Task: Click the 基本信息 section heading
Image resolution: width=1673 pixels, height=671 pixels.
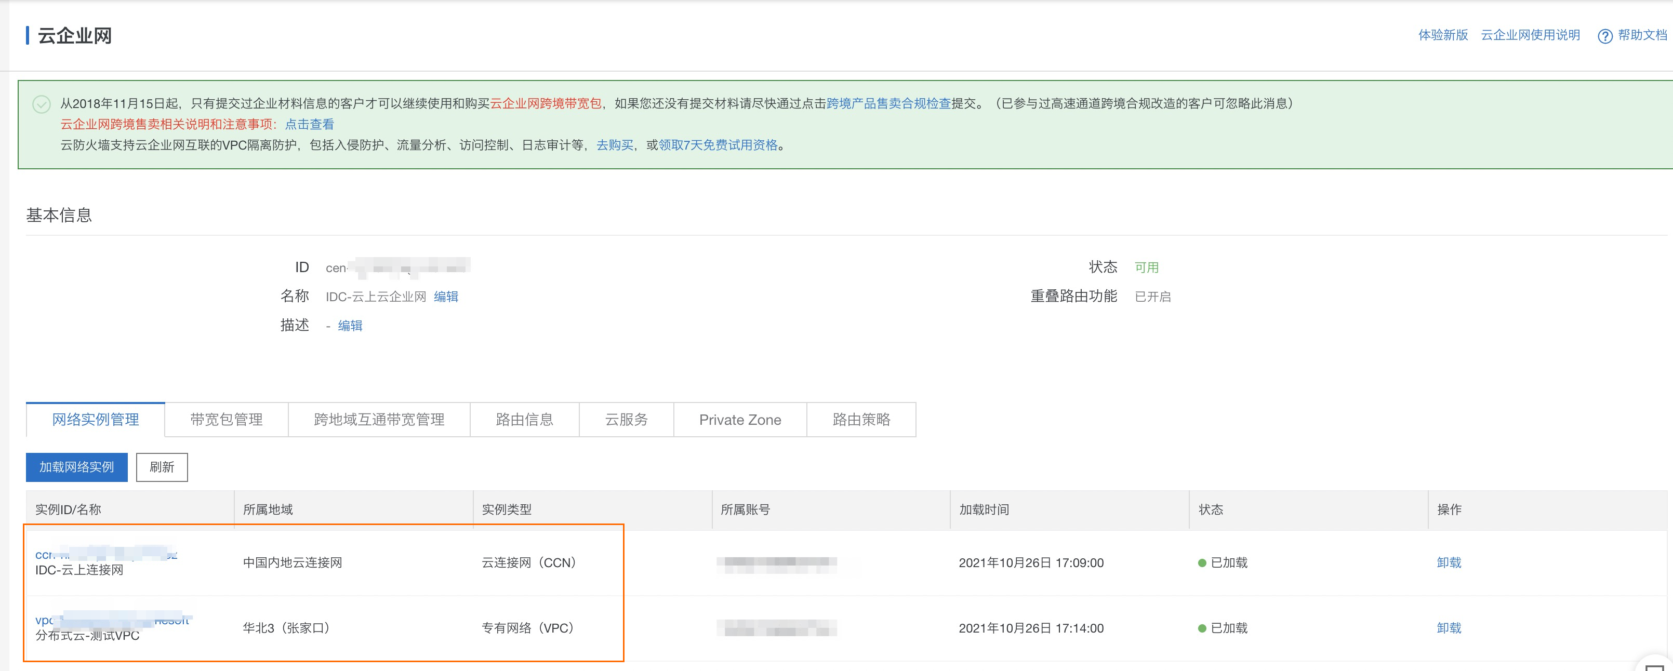Action: [59, 216]
